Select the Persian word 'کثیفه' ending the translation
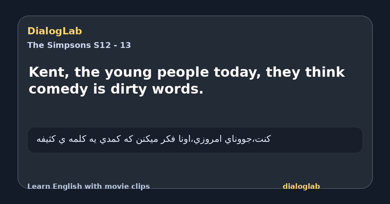This screenshot has width=390, height=204. (x=46, y=139)
